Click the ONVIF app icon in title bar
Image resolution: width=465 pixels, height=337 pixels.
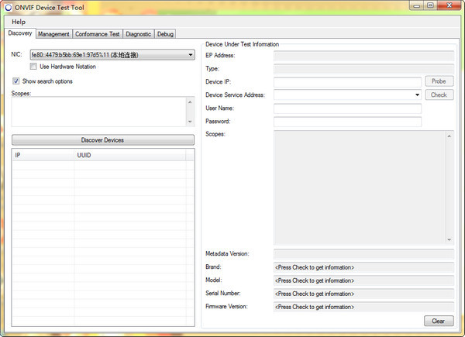8,8
